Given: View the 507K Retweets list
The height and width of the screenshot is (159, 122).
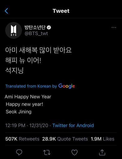Looking at the screenshot, I should 22,139.
